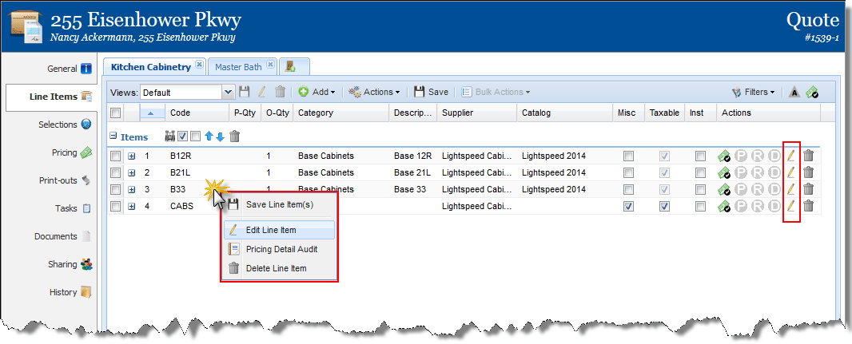
Task: Delete row B21L with its trash icon
Action: pos(809,172)
